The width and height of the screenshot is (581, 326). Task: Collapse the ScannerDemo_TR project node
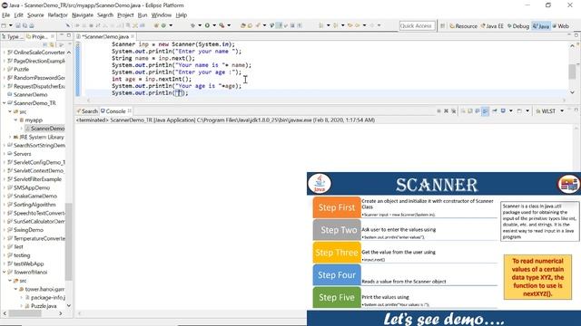[4, 103]
